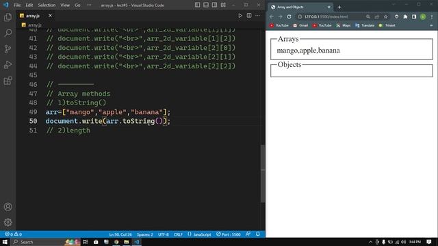Click in the arr=["mango",...] code line
This screenshot has height=246, width=438.
[108, 112]
